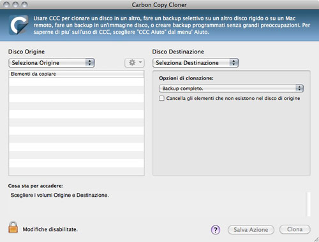
Task: Click the Carbon Copy Cloner logo icon
Action: 19,25
